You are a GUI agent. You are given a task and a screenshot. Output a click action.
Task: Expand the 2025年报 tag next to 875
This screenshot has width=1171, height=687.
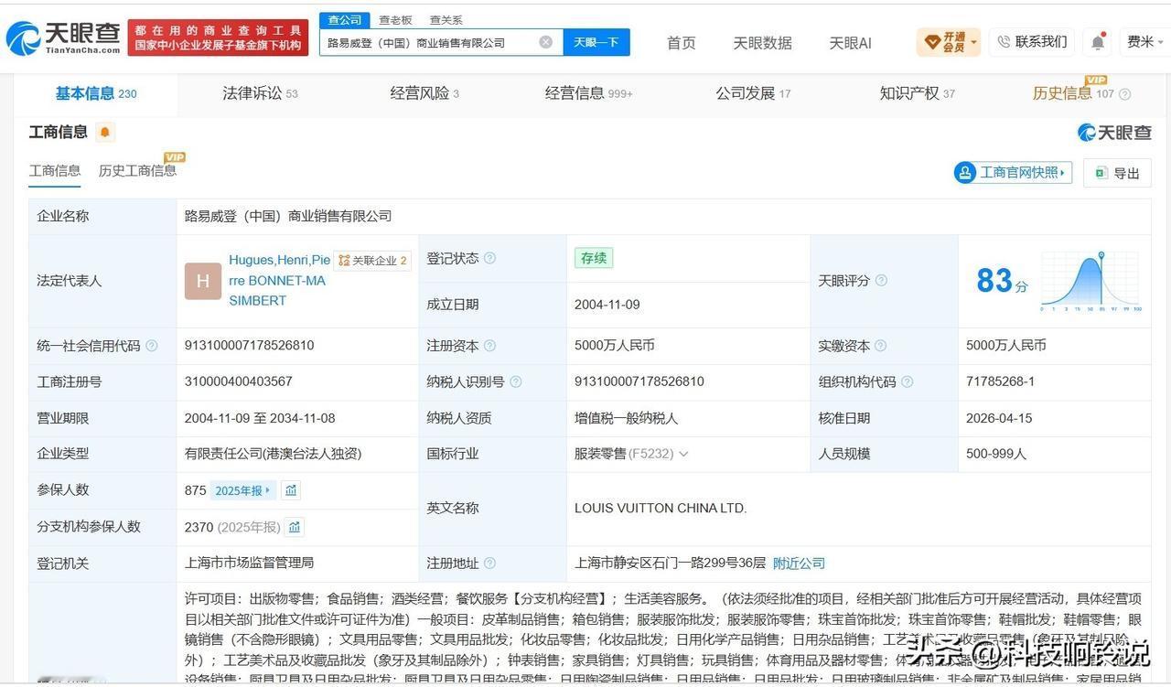(x=242, y=490)
